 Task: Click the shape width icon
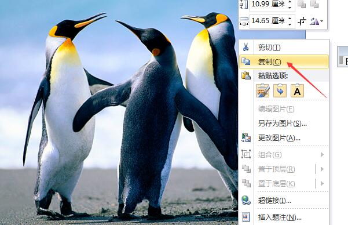tap(244, 21)
